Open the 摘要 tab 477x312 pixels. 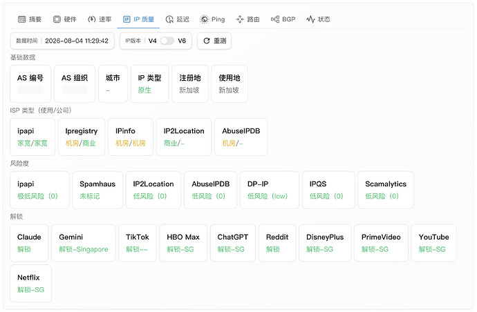pos(30,19)
